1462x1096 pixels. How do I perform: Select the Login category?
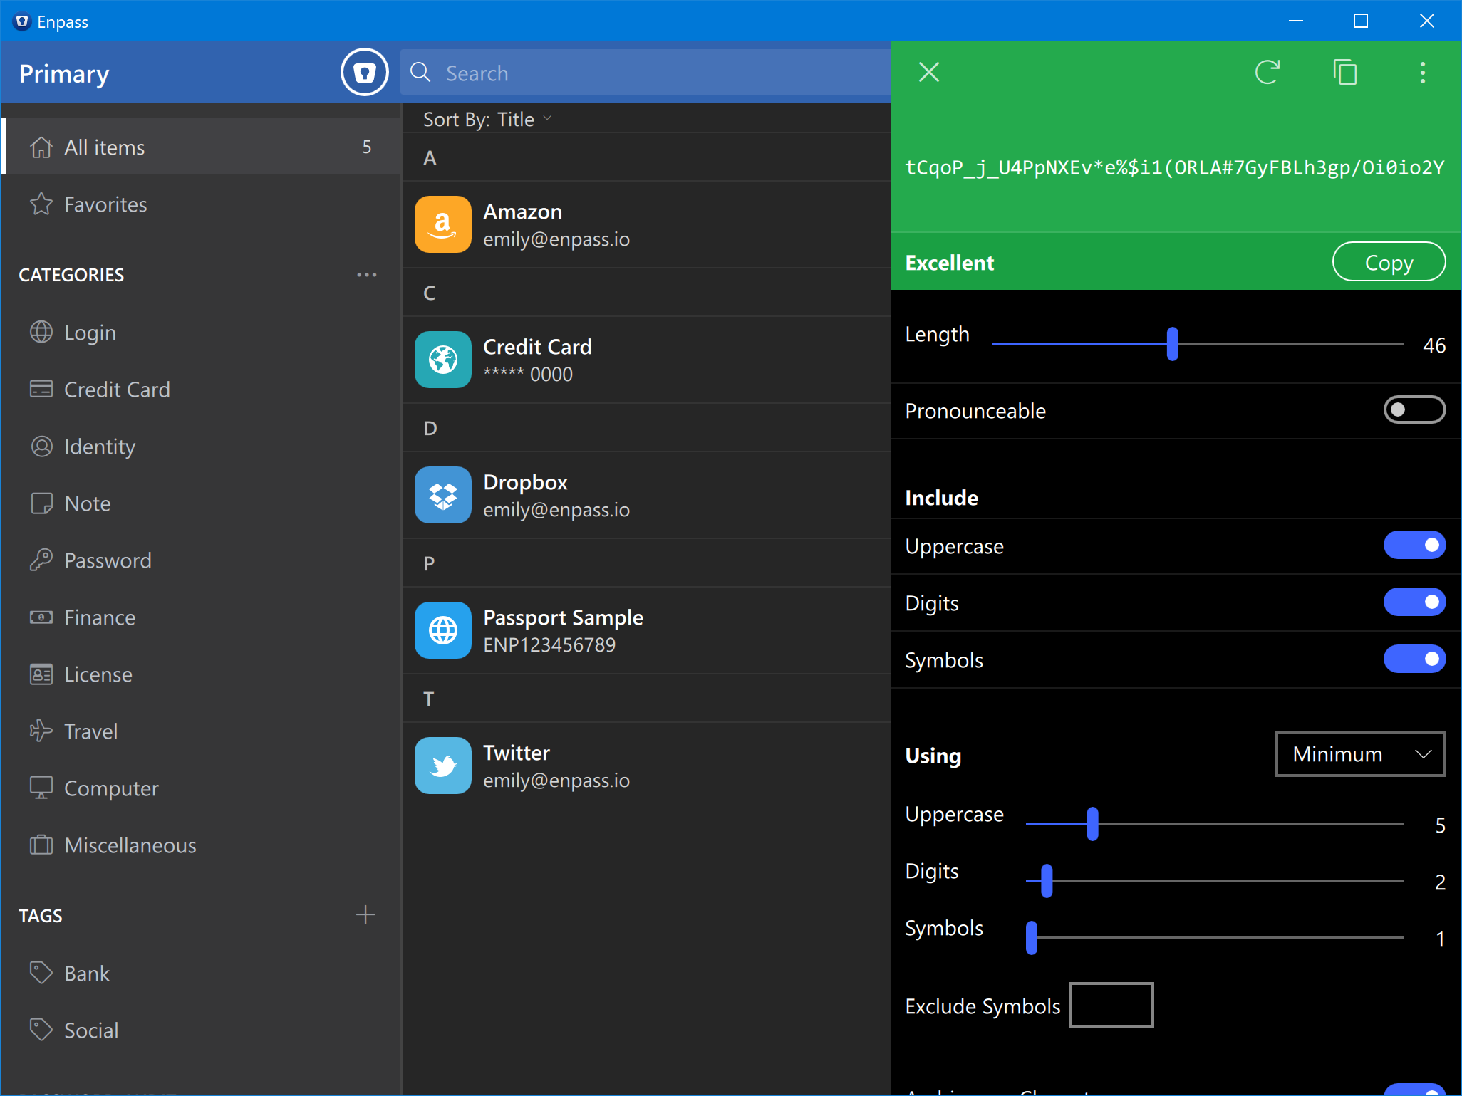[202, 333]
